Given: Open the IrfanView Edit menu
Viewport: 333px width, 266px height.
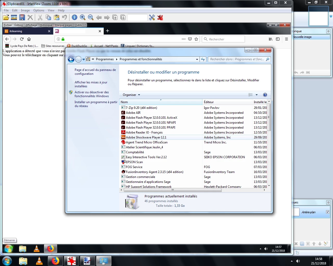Looking at the screenshot, I should pos(15,10).
